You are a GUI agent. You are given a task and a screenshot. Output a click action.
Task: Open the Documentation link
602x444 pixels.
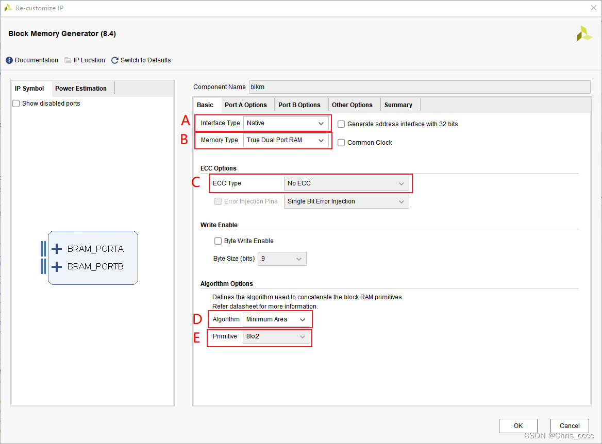[x=37, y=60]
